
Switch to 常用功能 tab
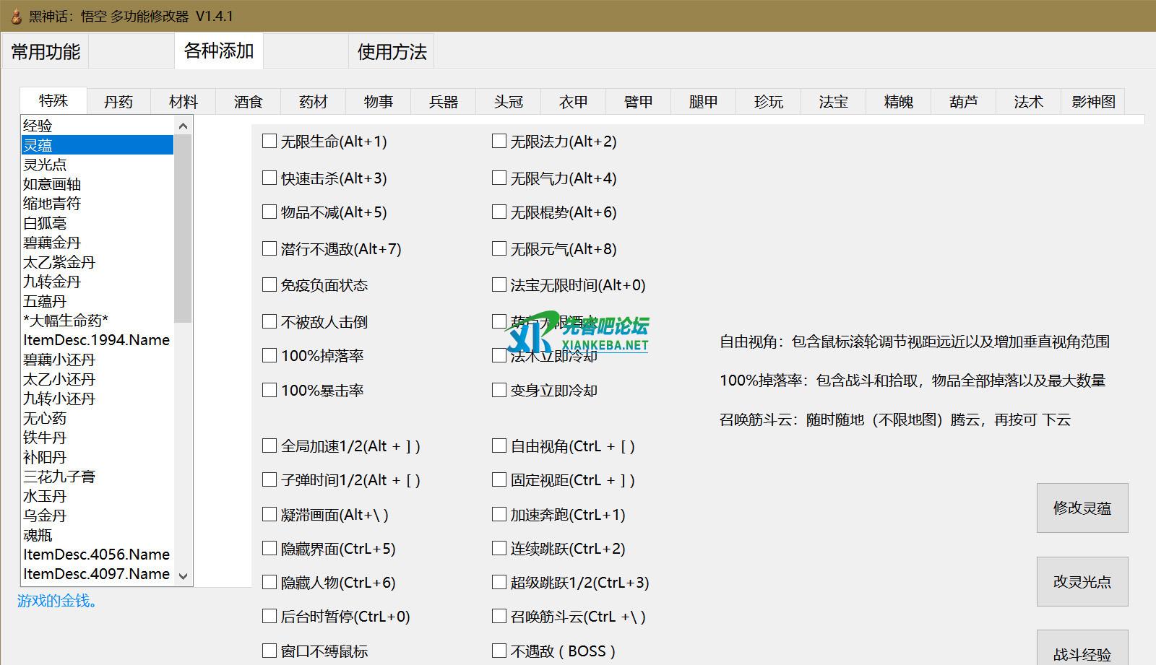(x=46, y=52)
